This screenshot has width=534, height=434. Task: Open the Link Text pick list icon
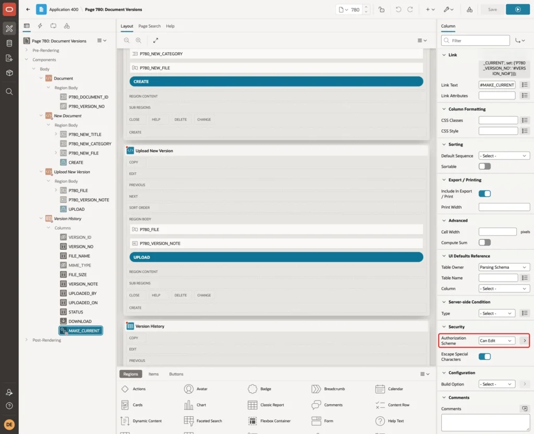click(525, 85)
